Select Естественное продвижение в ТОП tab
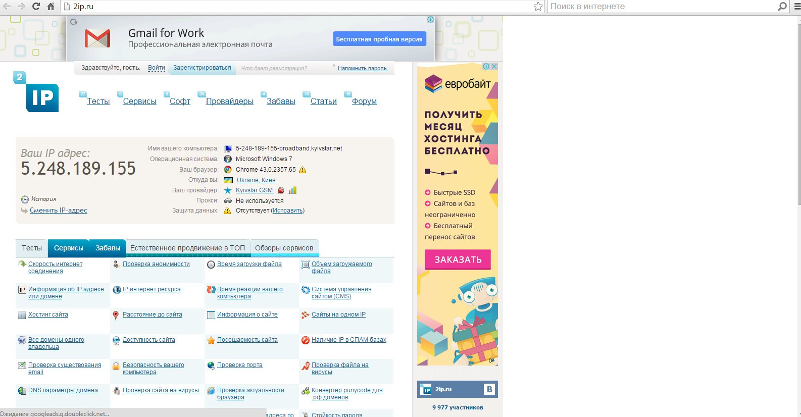Viewport: 801px width, 417px height. [188, 248]
